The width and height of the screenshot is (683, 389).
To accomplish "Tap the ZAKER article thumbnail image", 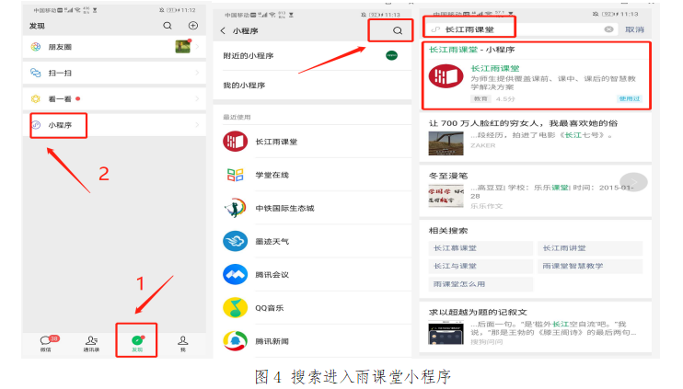I will coord(446,143).
